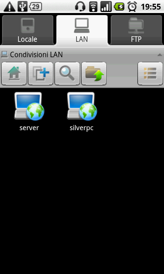Screen dimensions: 164x274
Task: Tap the cell signal strength icon
Action: tap(106, 7)
